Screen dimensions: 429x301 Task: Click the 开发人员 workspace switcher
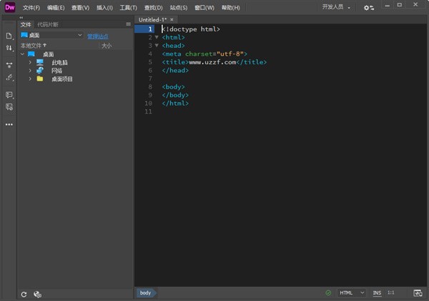coord(336,7)
